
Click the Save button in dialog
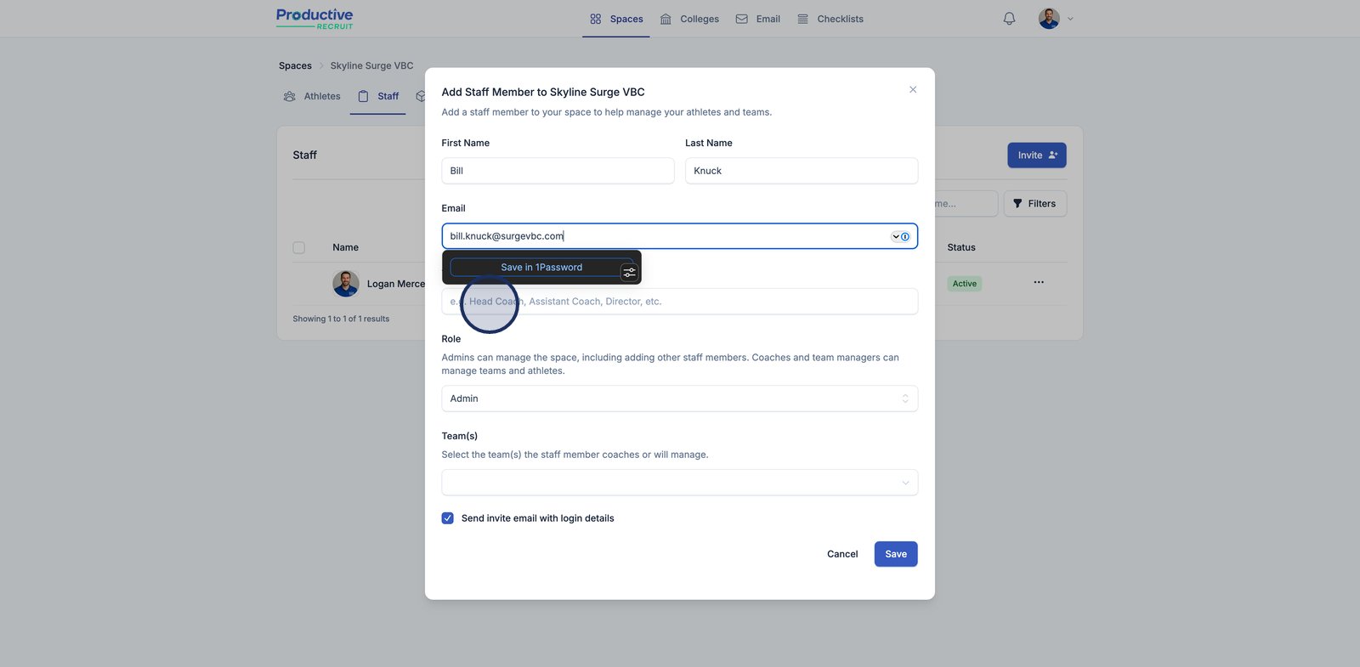point(895,554)
